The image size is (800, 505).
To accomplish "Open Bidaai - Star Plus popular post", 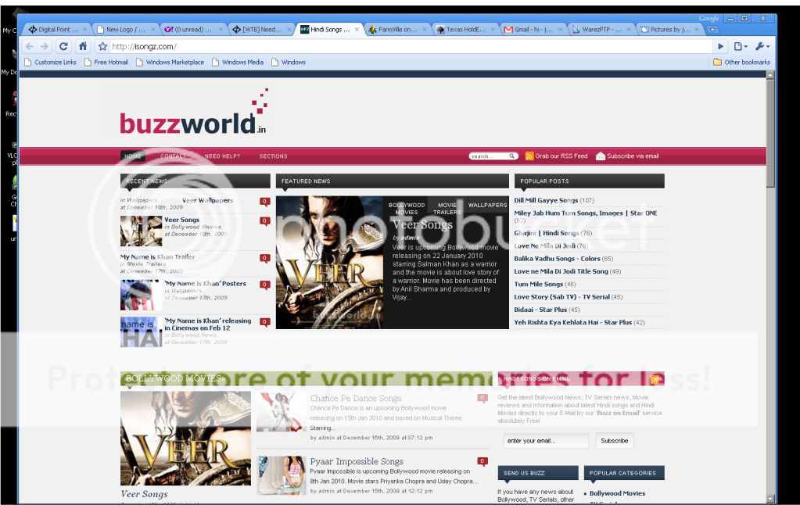I will [x=540, y=310].
